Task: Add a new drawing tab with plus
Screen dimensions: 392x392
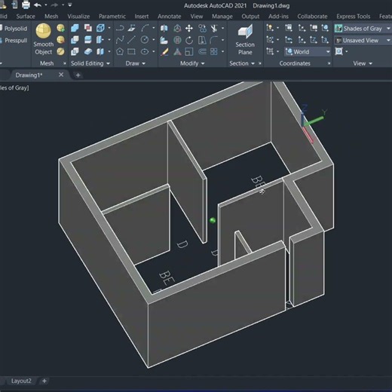Action: [x=78, y=75]
